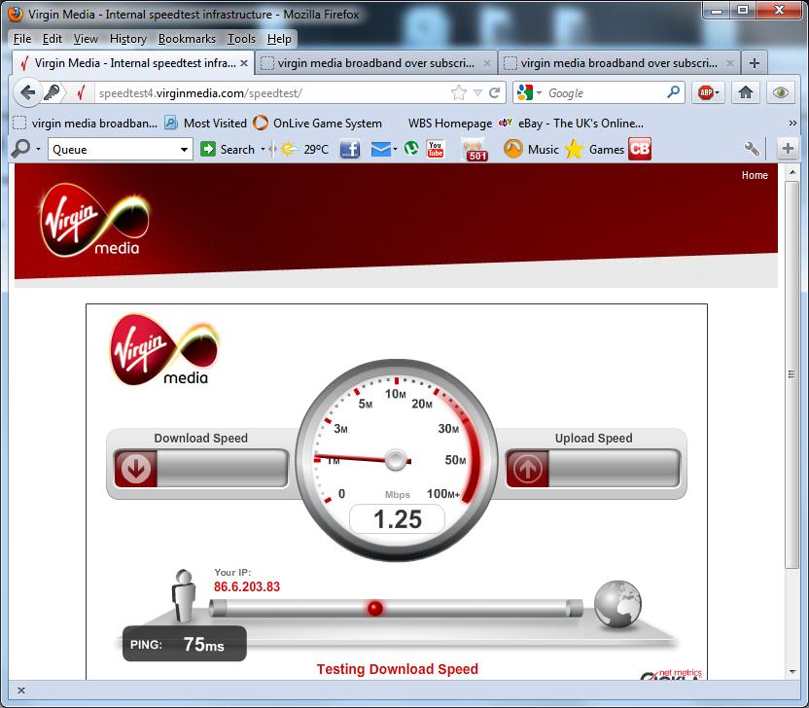Expand the Adblock Plus dropdown arrow

[718, 93]
